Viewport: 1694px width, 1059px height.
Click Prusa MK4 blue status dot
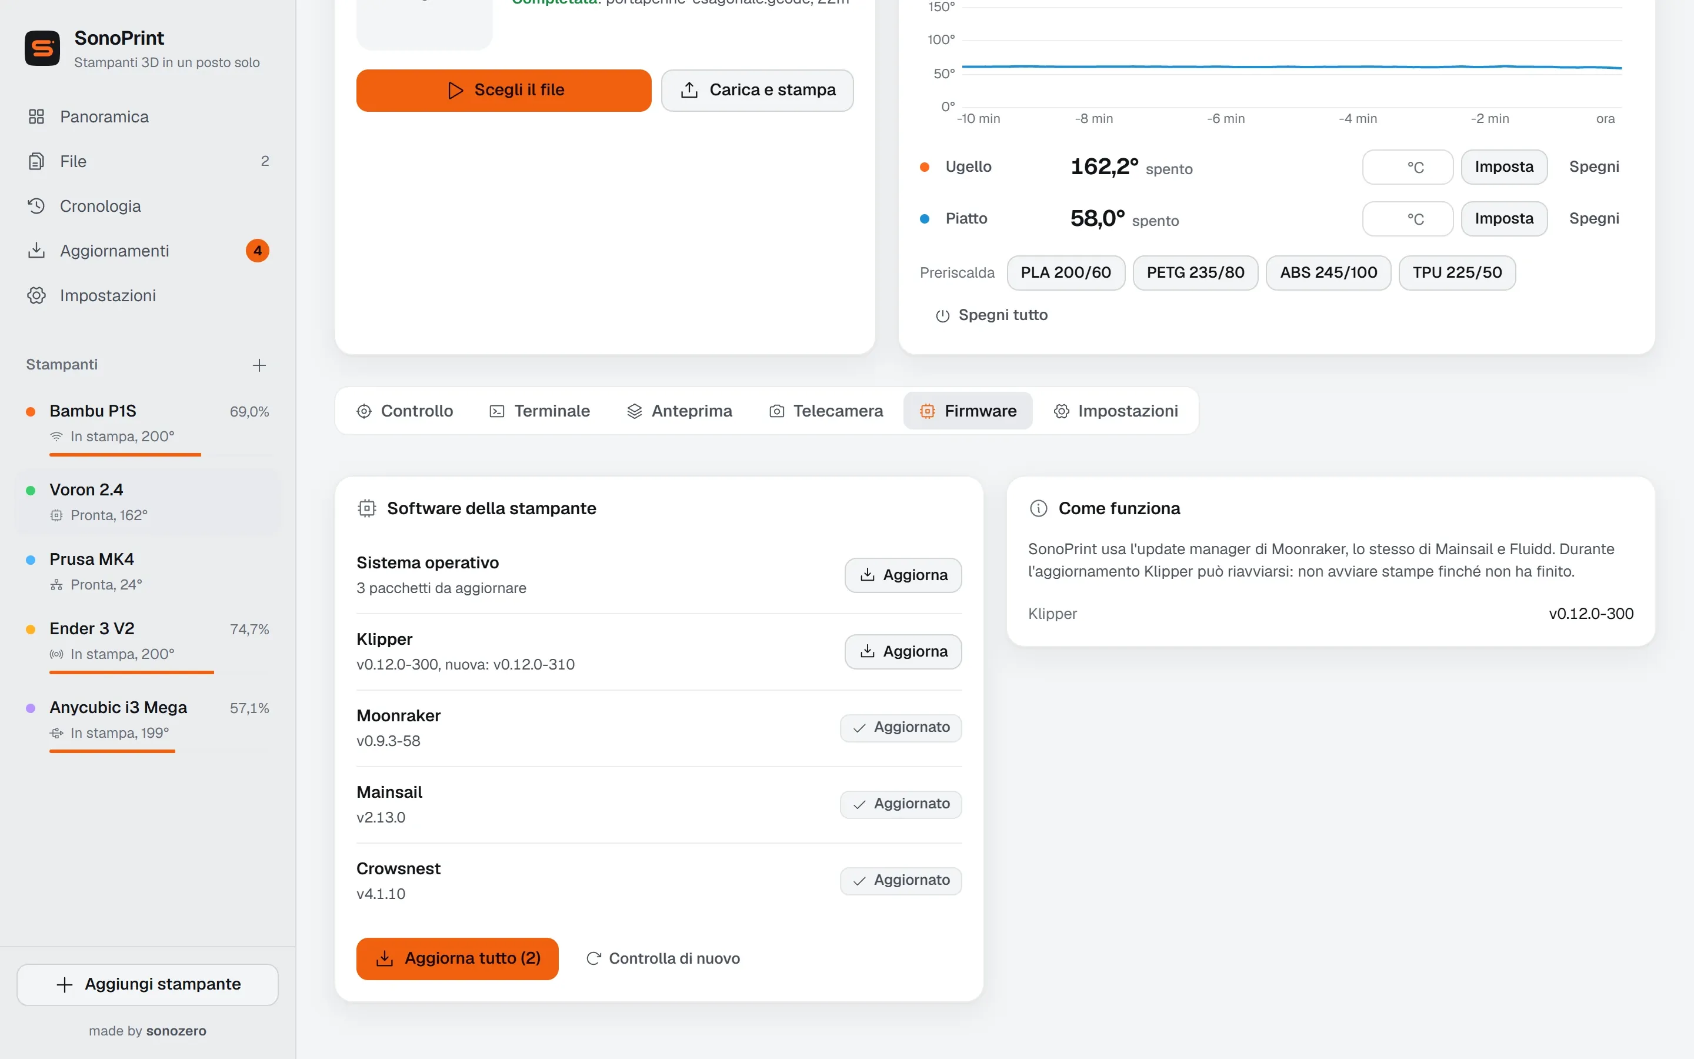click(x=31, y=560)
